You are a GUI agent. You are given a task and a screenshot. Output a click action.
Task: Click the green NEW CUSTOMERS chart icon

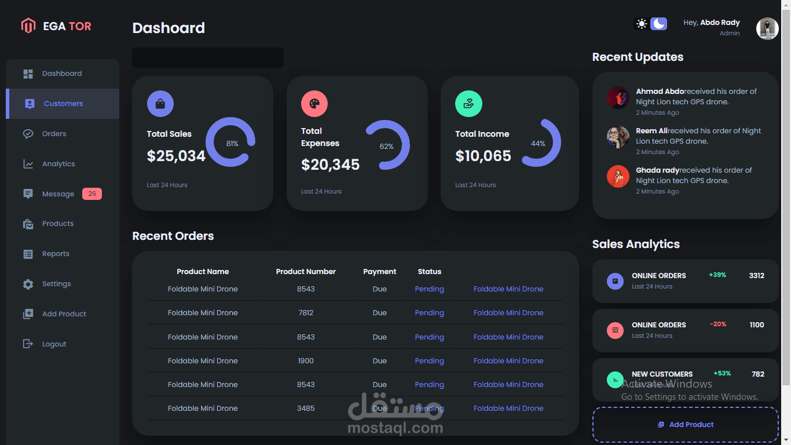615,380
